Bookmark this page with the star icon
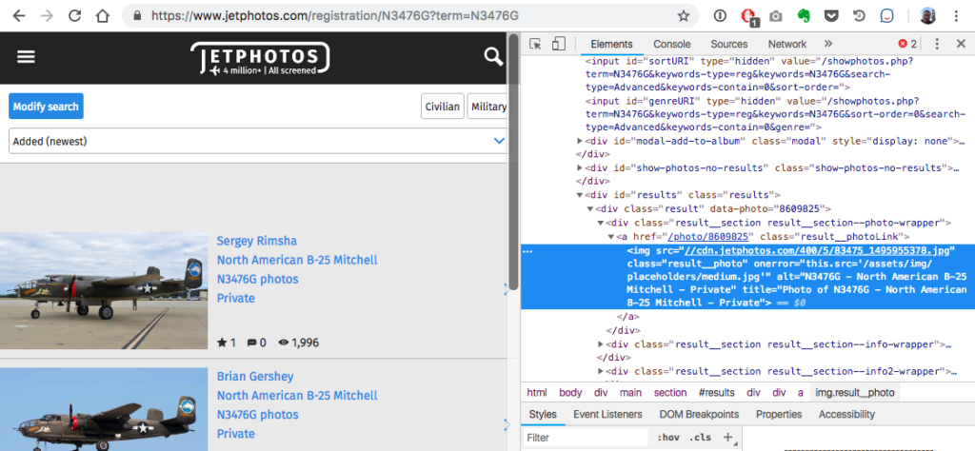The image size is (975, 451). coord(684,16)
